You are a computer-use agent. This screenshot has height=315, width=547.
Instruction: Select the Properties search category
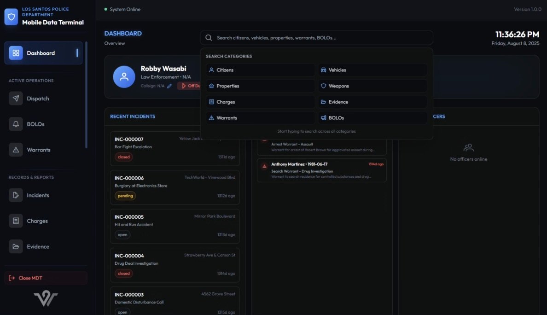(x=261, y=86)
